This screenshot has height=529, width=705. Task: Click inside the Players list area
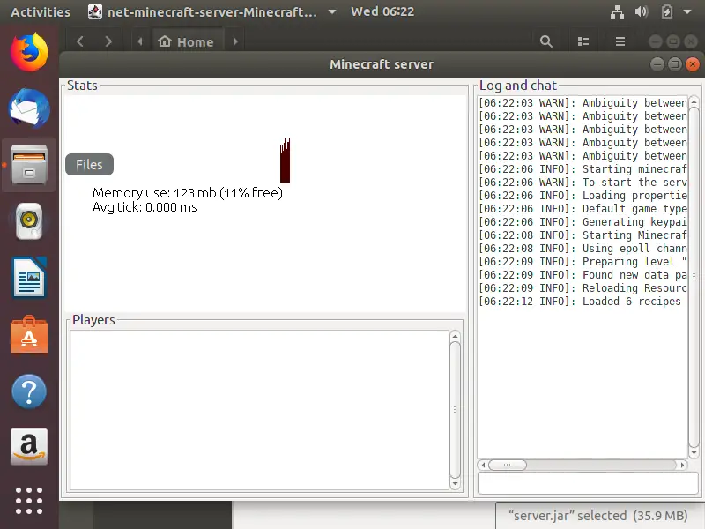pos(259,410)
